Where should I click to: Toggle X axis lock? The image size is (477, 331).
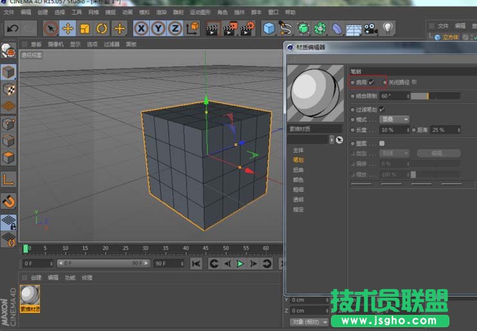(x=141, y=28)
